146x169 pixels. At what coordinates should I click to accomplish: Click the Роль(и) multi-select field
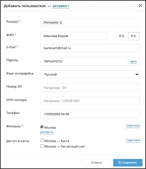pos(90,23)
